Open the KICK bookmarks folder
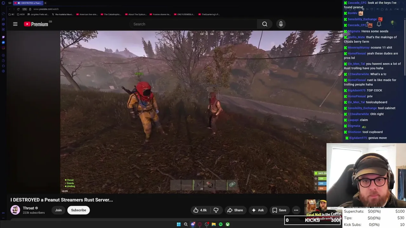406x228 pixels. tap(21, 14)
